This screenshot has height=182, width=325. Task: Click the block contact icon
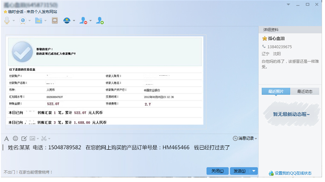click(83, 20)
